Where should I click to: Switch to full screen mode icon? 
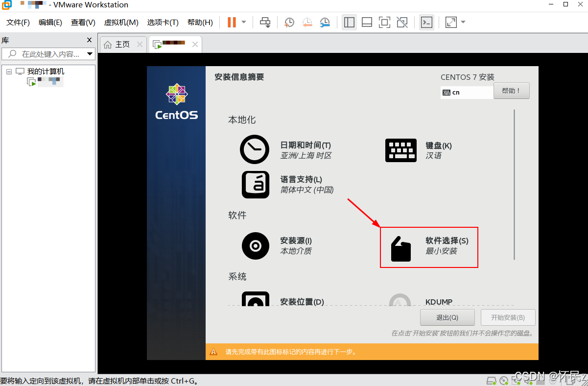click(384, 22)
